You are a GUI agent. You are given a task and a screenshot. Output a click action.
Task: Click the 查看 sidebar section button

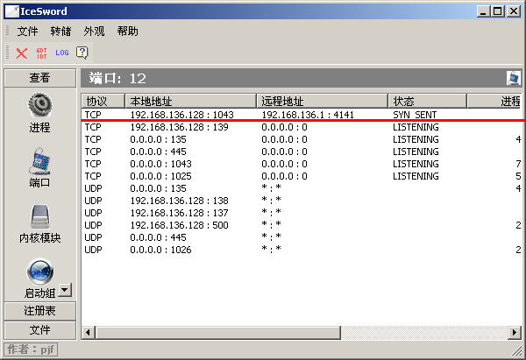40,78
